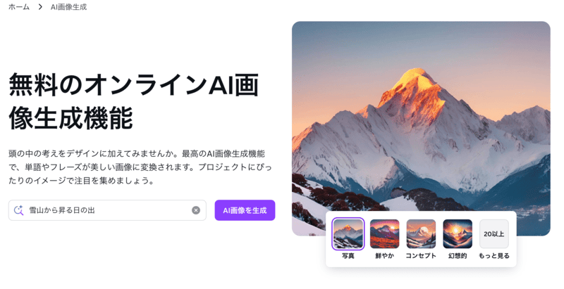This screenshot has height=289, width=564.
Task: Click the description paragraph under the heading
Action: [x=140, y=167]
